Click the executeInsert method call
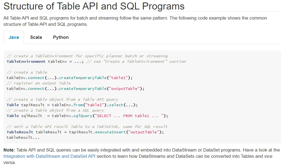 (x=110, y=132)
